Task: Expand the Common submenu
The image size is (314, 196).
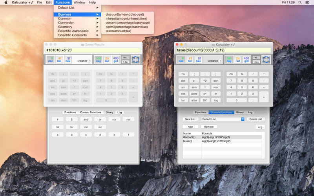Action: (77, 18)
